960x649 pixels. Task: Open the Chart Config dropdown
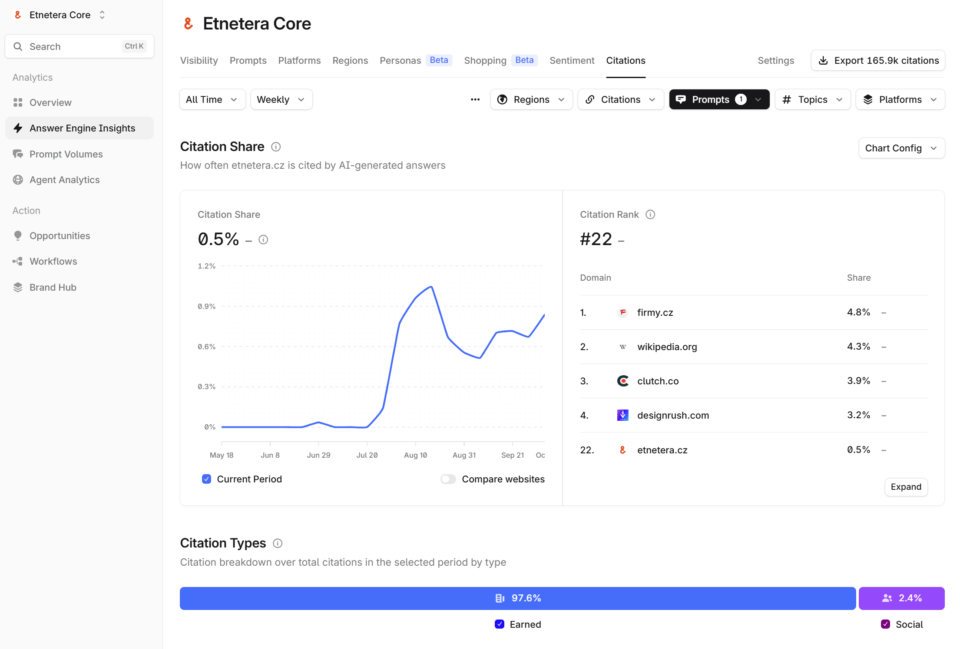901,148
